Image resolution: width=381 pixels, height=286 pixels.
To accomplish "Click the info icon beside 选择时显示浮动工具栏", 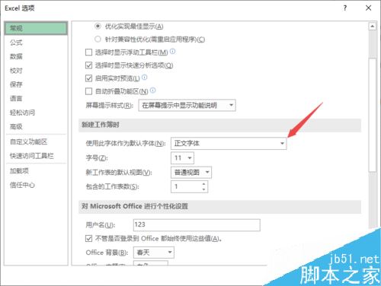I will click(x=173, y=52).
